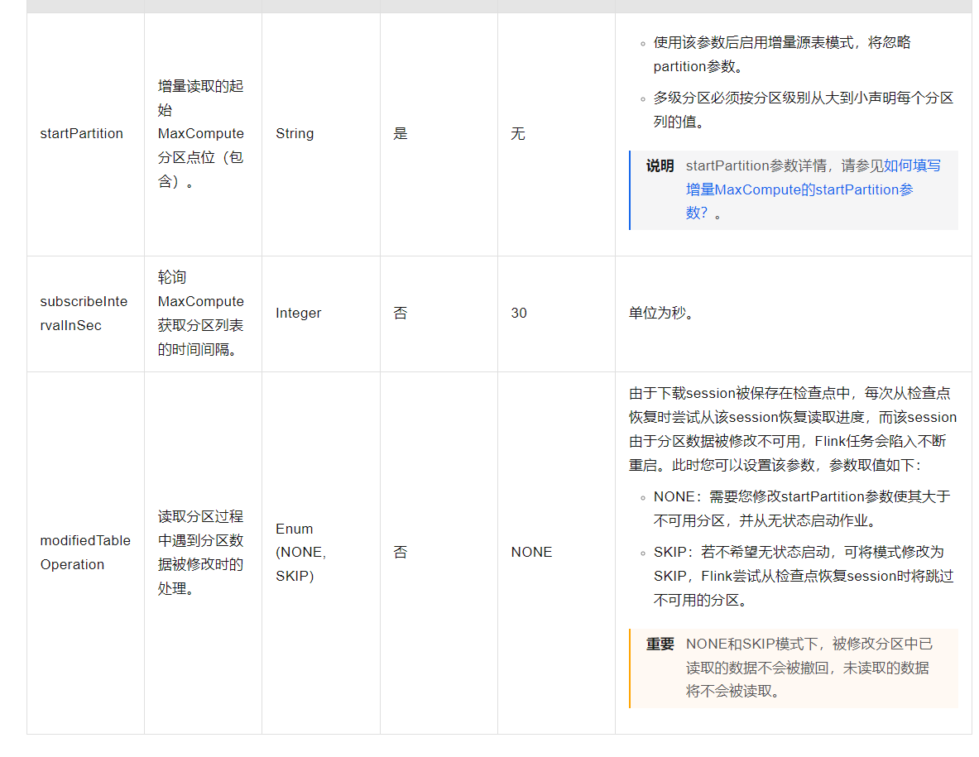Click the bullet 使用该参数后启用增量源表模式
Screen dimensions: 979x757
coord(782,55)
